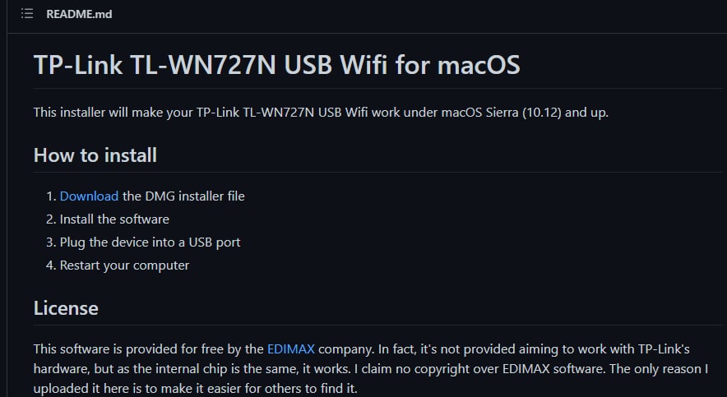Open the Download link for the DMG
Image resolution: width=727 pixels, height=397 pixels.
[89, 196]
